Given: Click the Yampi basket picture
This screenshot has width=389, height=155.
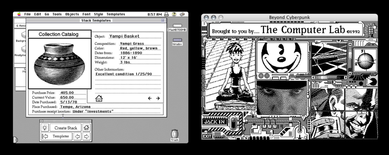Looking at the screenshot, I should [59, 63].
